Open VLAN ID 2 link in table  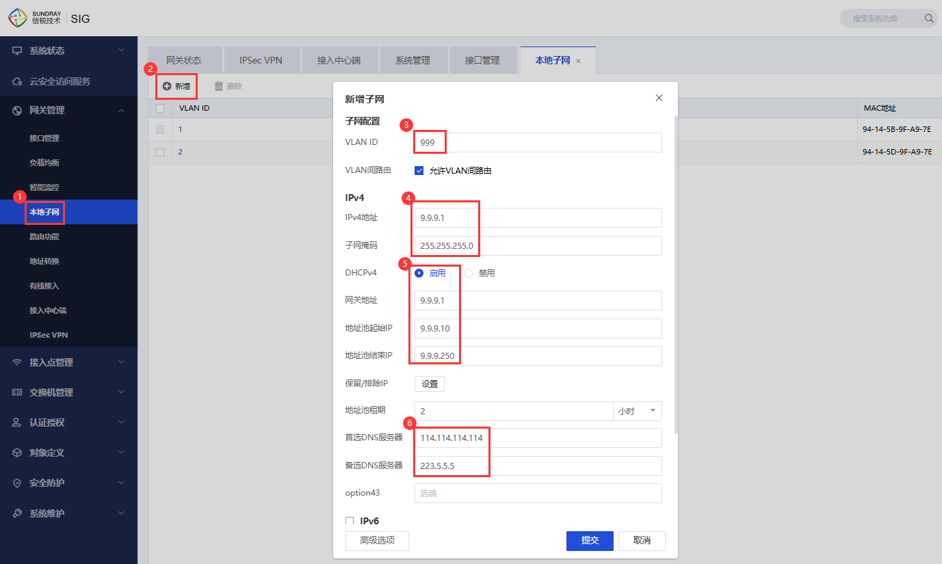pos(181,152)
